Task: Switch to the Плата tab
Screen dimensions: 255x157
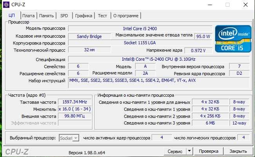Action: click(x=29, y=16)
